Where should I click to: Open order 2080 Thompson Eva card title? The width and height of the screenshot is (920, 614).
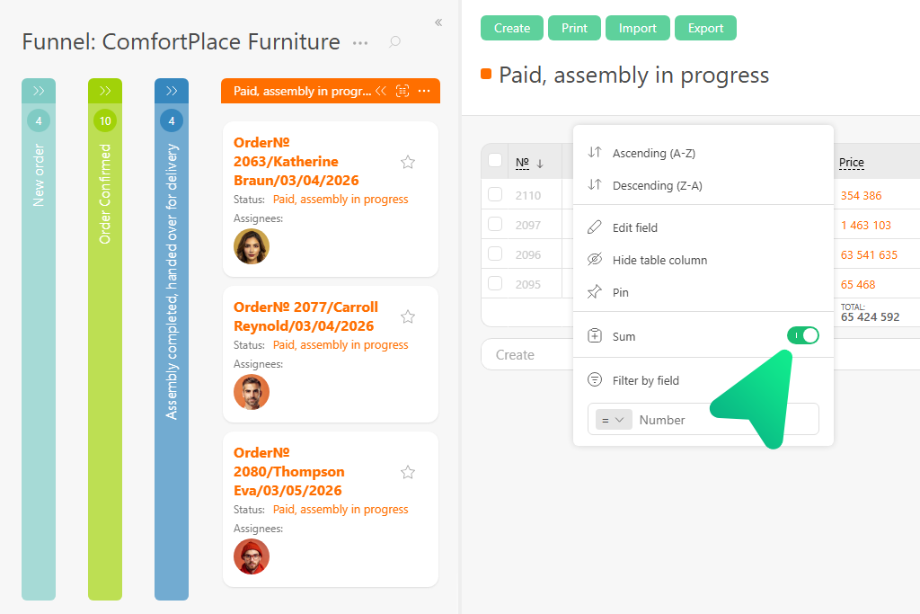click(288, 471)
